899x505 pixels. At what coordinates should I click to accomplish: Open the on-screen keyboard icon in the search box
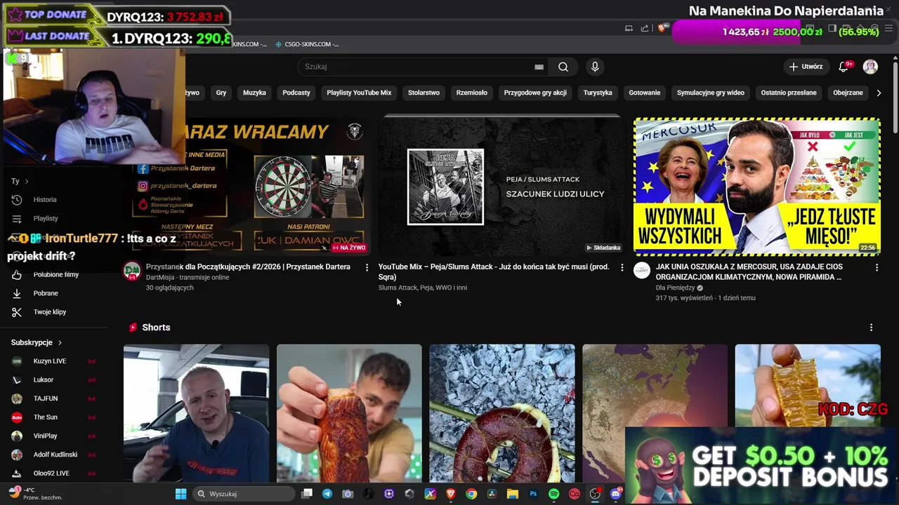click(x=539, y=67)
